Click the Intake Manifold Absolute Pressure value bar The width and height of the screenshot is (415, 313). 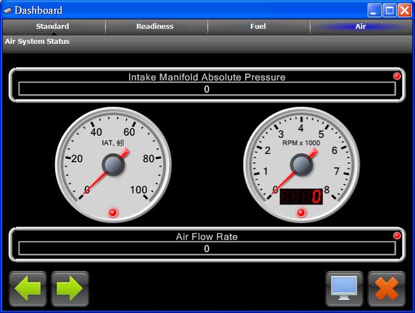[207, 89]
